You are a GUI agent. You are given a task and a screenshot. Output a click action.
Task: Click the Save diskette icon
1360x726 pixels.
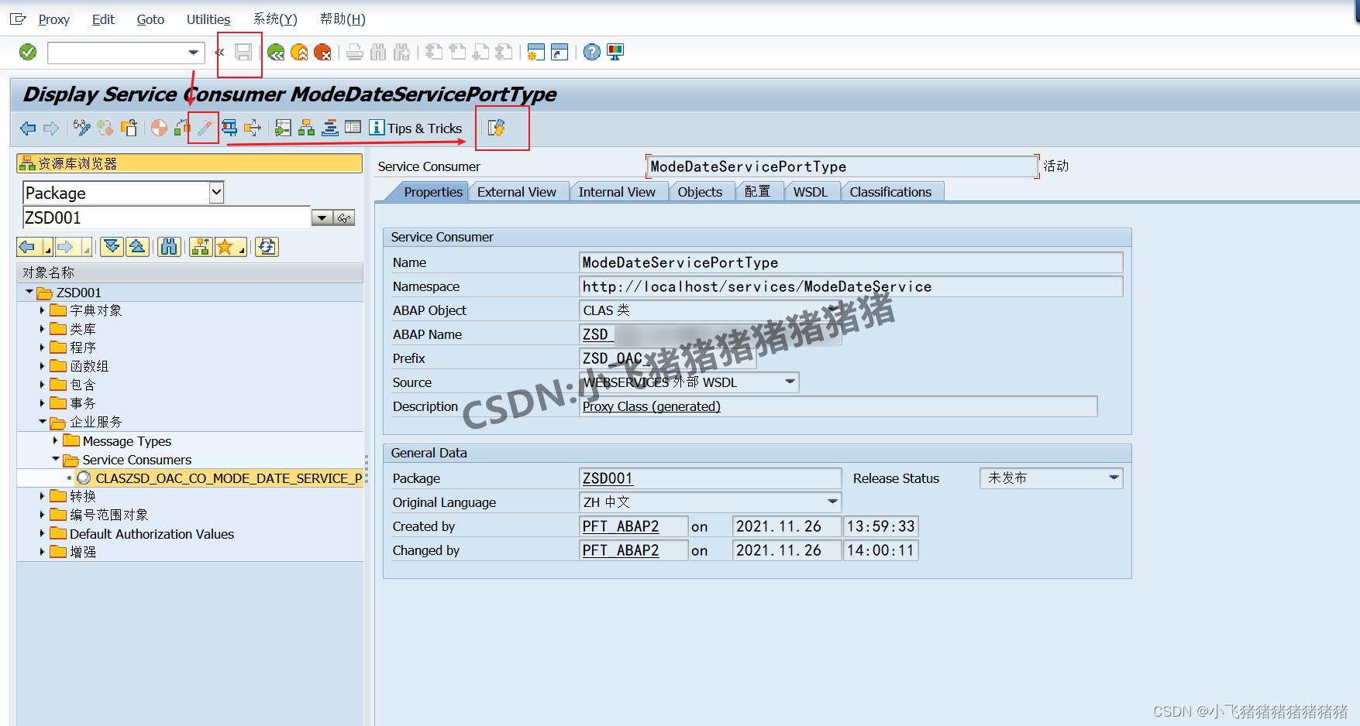click(x=243, y=52)
